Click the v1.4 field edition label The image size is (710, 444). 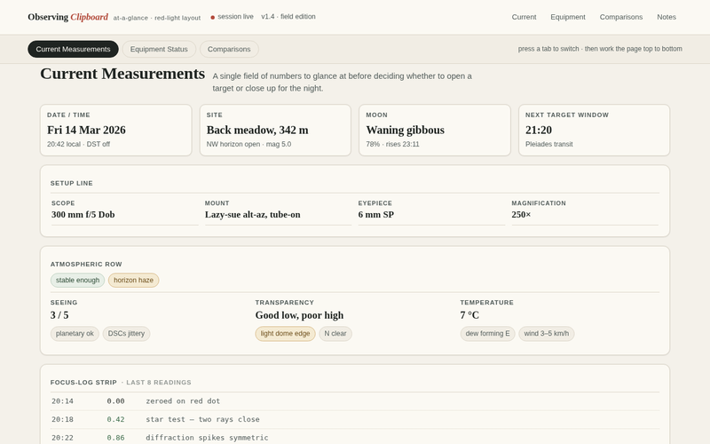pos(288,16)
